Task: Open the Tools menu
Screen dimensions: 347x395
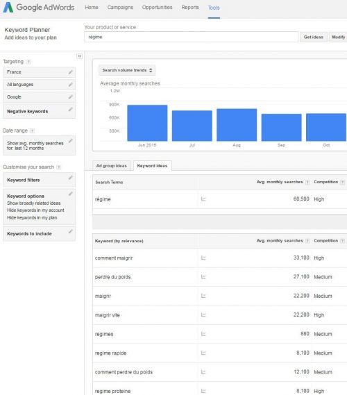Action: coord(214,8)
